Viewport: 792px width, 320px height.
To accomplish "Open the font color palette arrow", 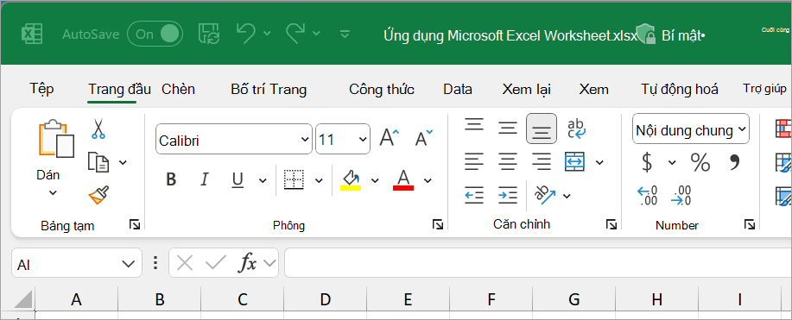I will pos(428,180).
